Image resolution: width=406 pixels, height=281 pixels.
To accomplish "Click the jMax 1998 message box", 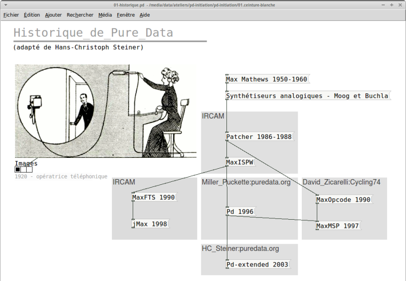I will click(x=151, y=224).
